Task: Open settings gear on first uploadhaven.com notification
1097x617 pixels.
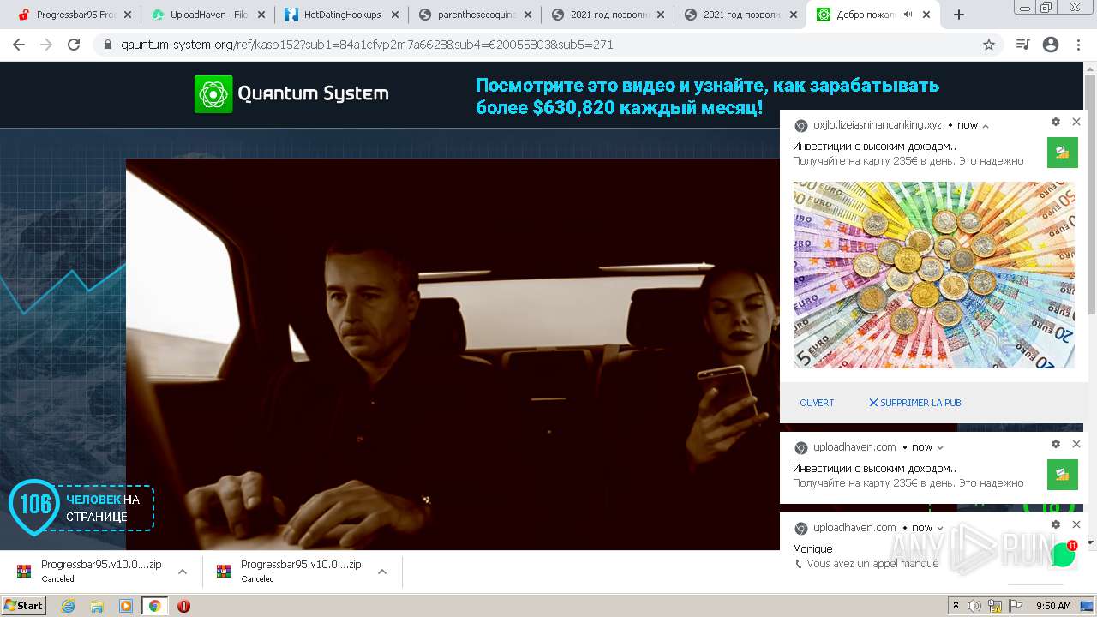Action: tap(1056, 444)
